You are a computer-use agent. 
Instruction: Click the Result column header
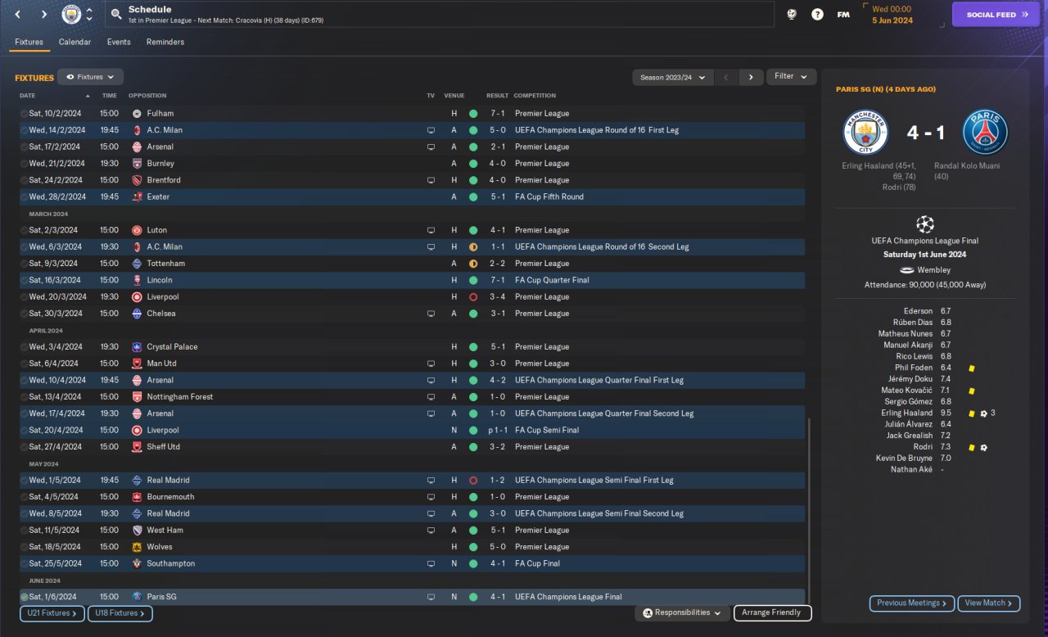click(497, 96)
